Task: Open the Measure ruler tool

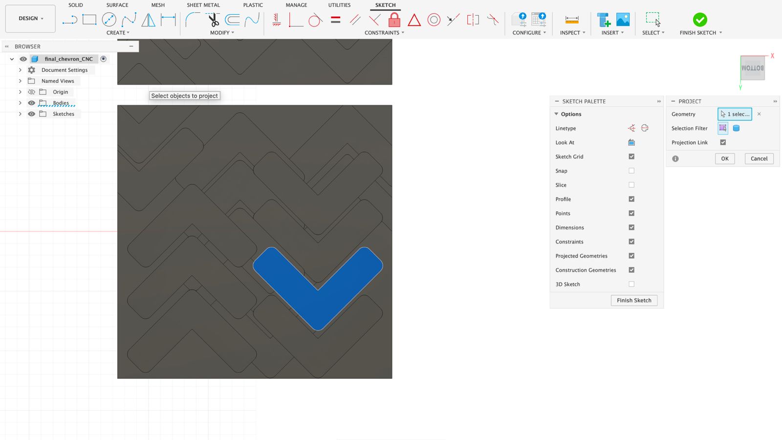Action: coord(571,20)
